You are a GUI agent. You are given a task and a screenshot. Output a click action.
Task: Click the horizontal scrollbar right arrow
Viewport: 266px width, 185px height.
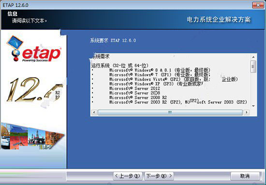pos(247,112)
